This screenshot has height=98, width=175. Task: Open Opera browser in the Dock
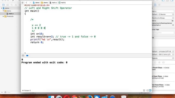[67, 97]
